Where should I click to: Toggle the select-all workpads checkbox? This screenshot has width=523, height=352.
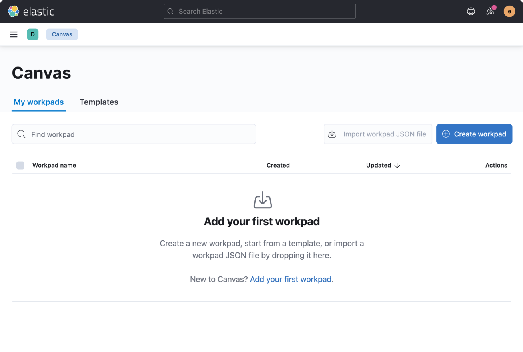pyautogui.click(x=20, y=165)
